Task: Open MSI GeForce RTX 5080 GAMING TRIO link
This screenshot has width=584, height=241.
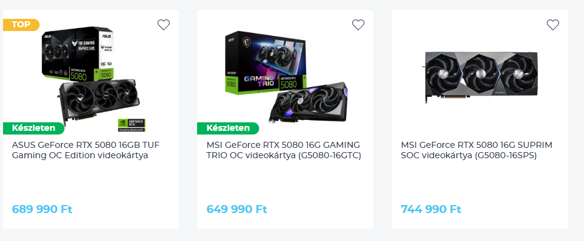Action: (284, 150)
